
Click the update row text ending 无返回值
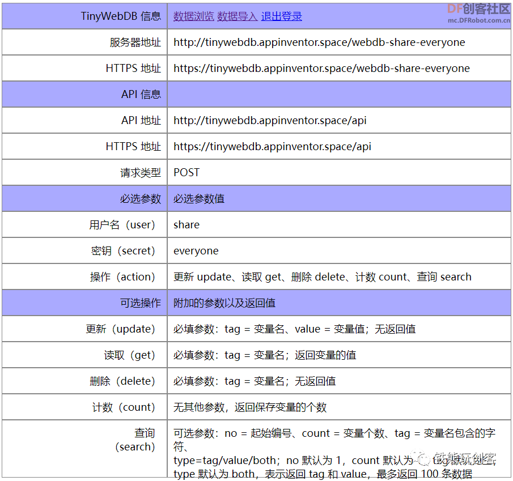[294, 329]
